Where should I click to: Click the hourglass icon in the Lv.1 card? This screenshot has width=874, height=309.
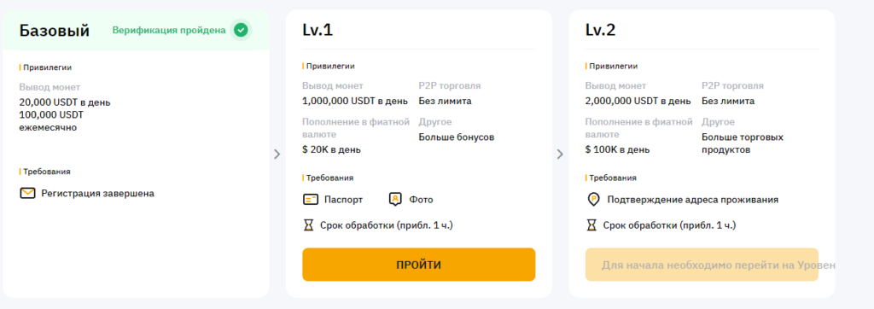point(308,225)
